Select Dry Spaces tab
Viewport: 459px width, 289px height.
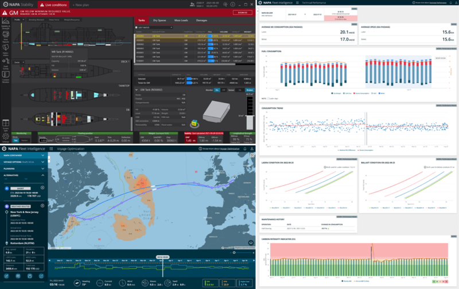(160, 21)
